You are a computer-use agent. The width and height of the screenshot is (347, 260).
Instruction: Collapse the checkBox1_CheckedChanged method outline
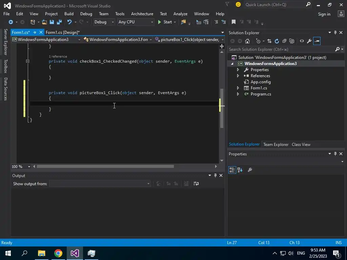pyautogui.click(x=27, y=61)
